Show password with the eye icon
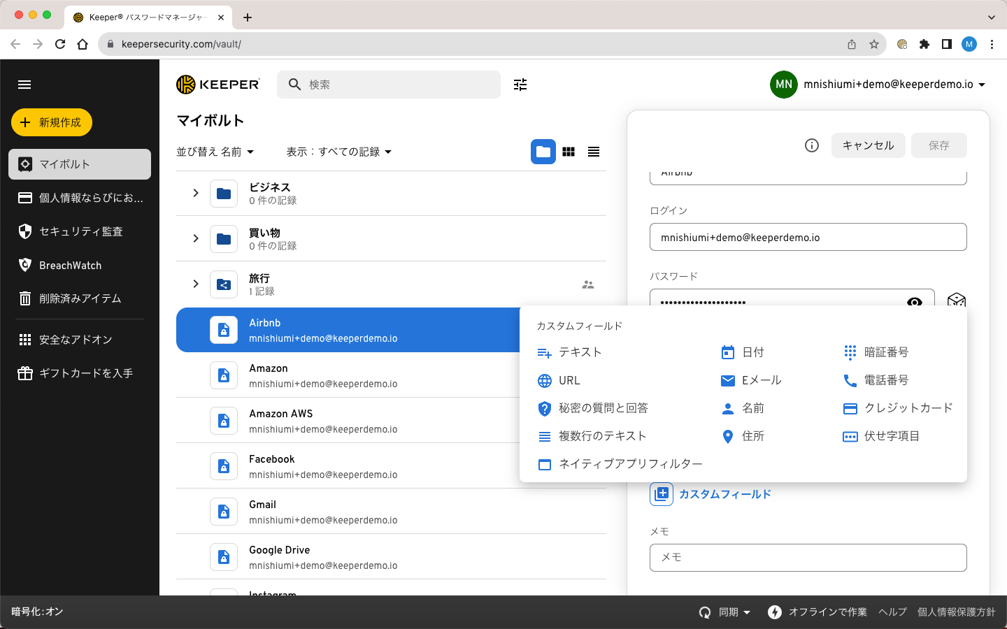 914,302
